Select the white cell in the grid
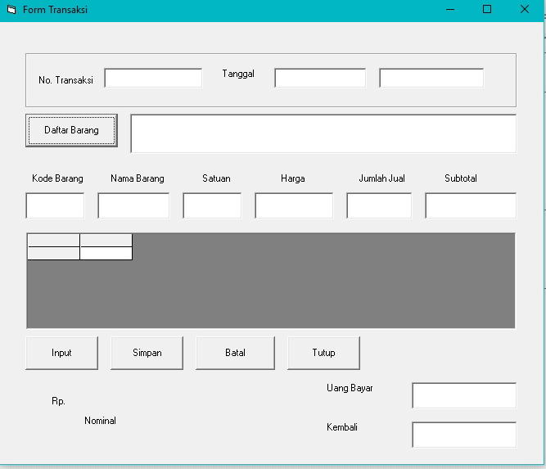This screenshot has height=469, width=546. pos(106,253)
